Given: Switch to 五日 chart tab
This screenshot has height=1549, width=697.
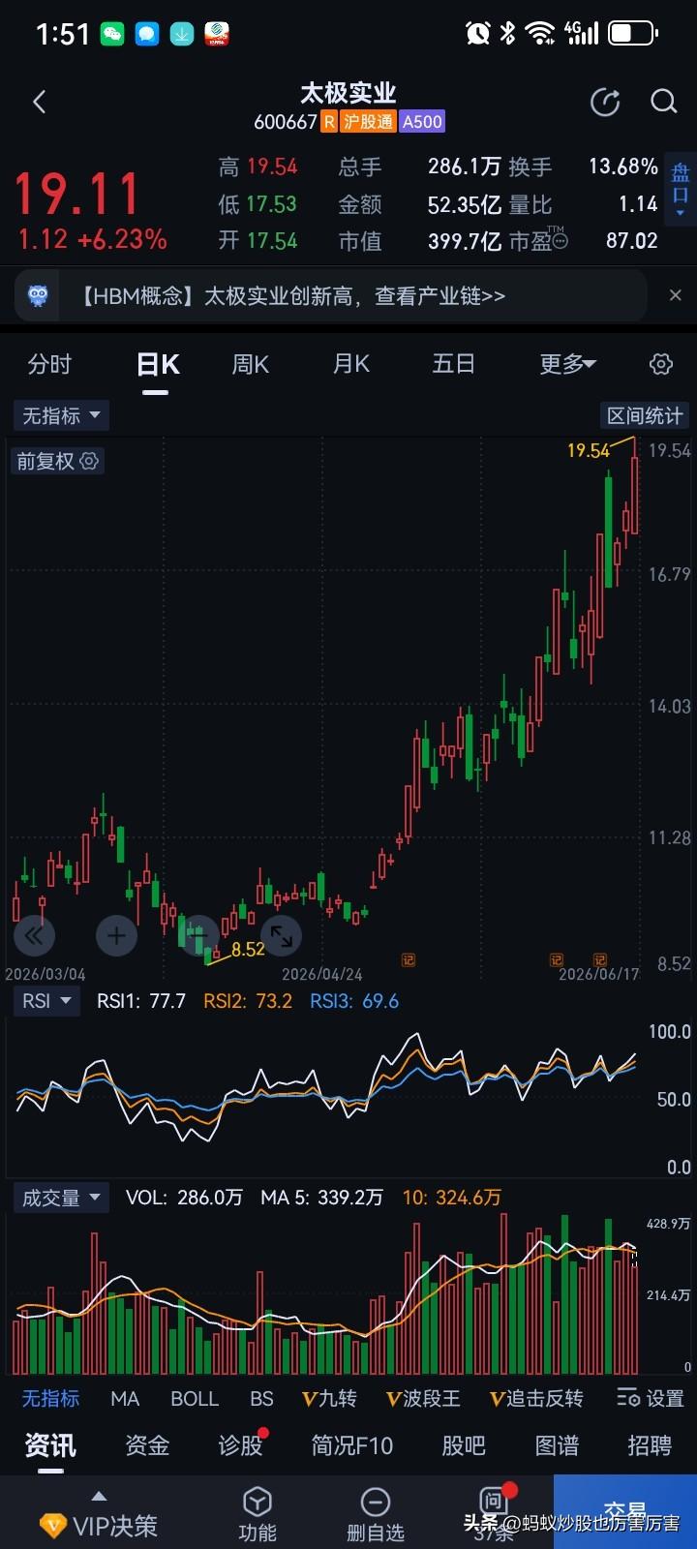Looking at the screenshot, I should 453,364.
